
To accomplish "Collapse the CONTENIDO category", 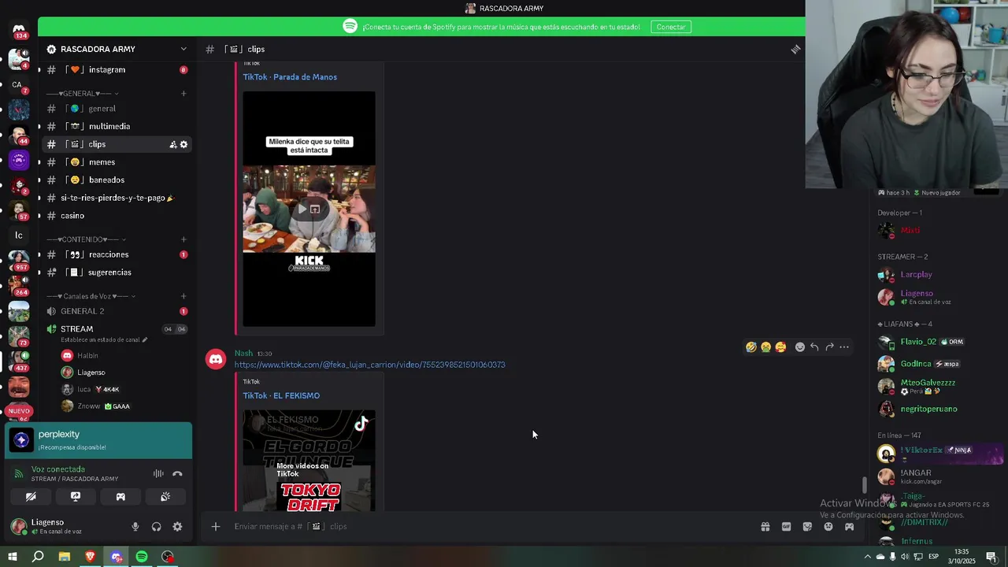I will tap(86, 239).
